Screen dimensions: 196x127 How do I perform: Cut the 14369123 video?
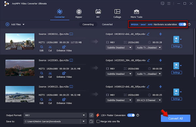pyautogui.click(x=50, y=101)
